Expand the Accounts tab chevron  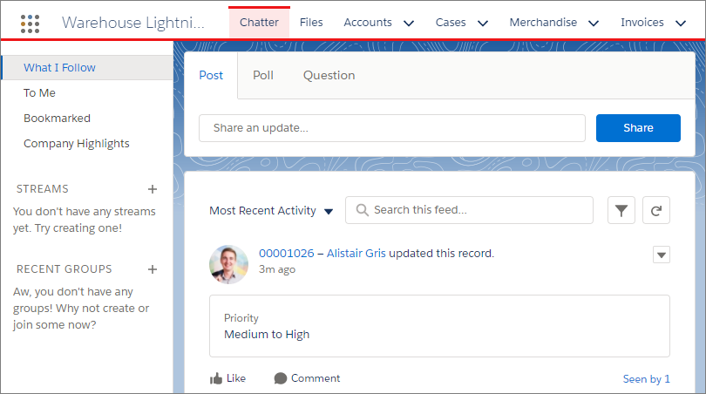pyautogui.click(x=409, y=23)
